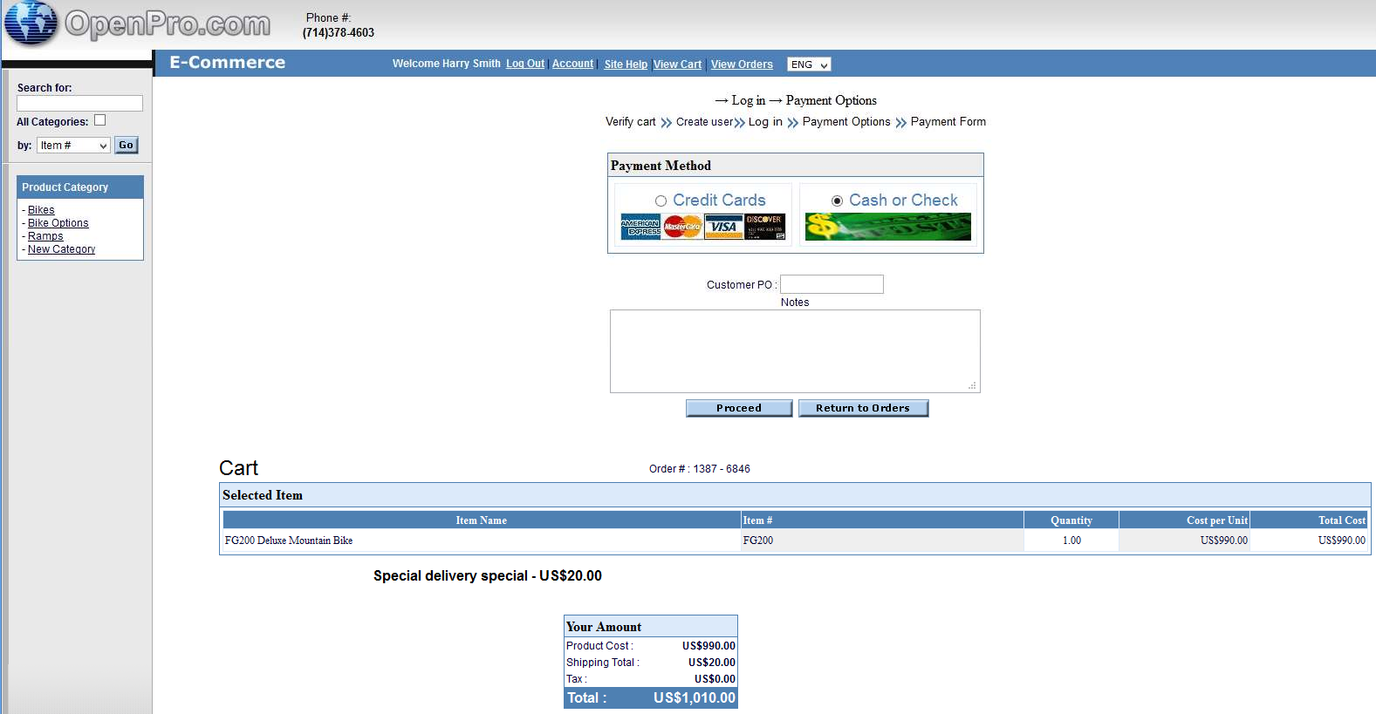Click inside the Notes text area

coord(794,350)
